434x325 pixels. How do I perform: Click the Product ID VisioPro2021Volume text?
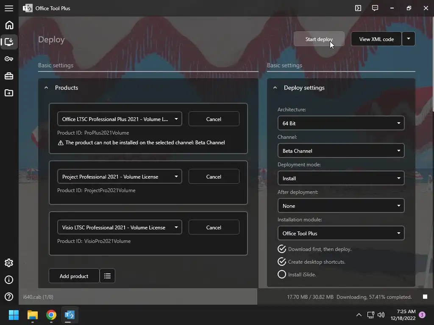point(94,241)
